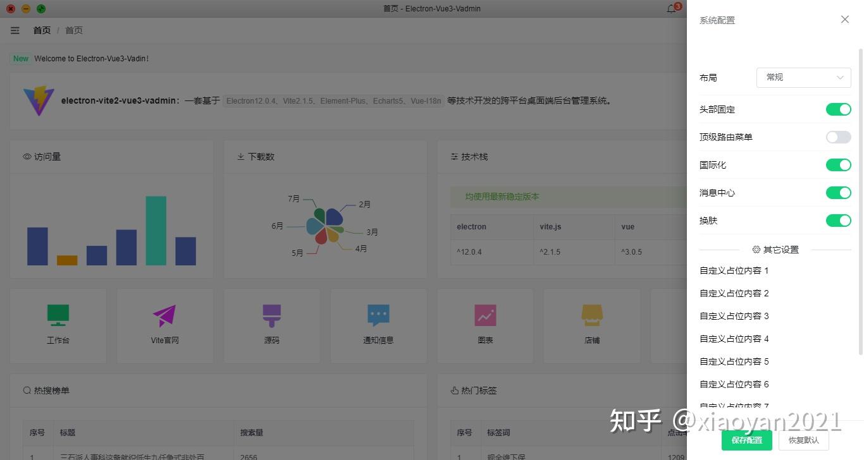Open the 布局 layout dropdown
Image resolution: width=864 pixels, height=460 pixels.
803,77
